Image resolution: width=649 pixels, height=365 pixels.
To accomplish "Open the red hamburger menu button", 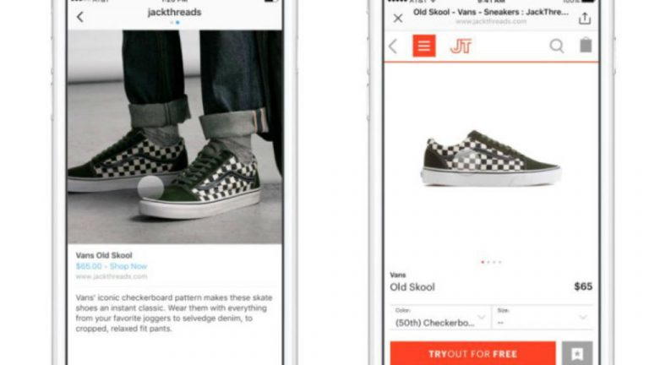I will [424, 46].
